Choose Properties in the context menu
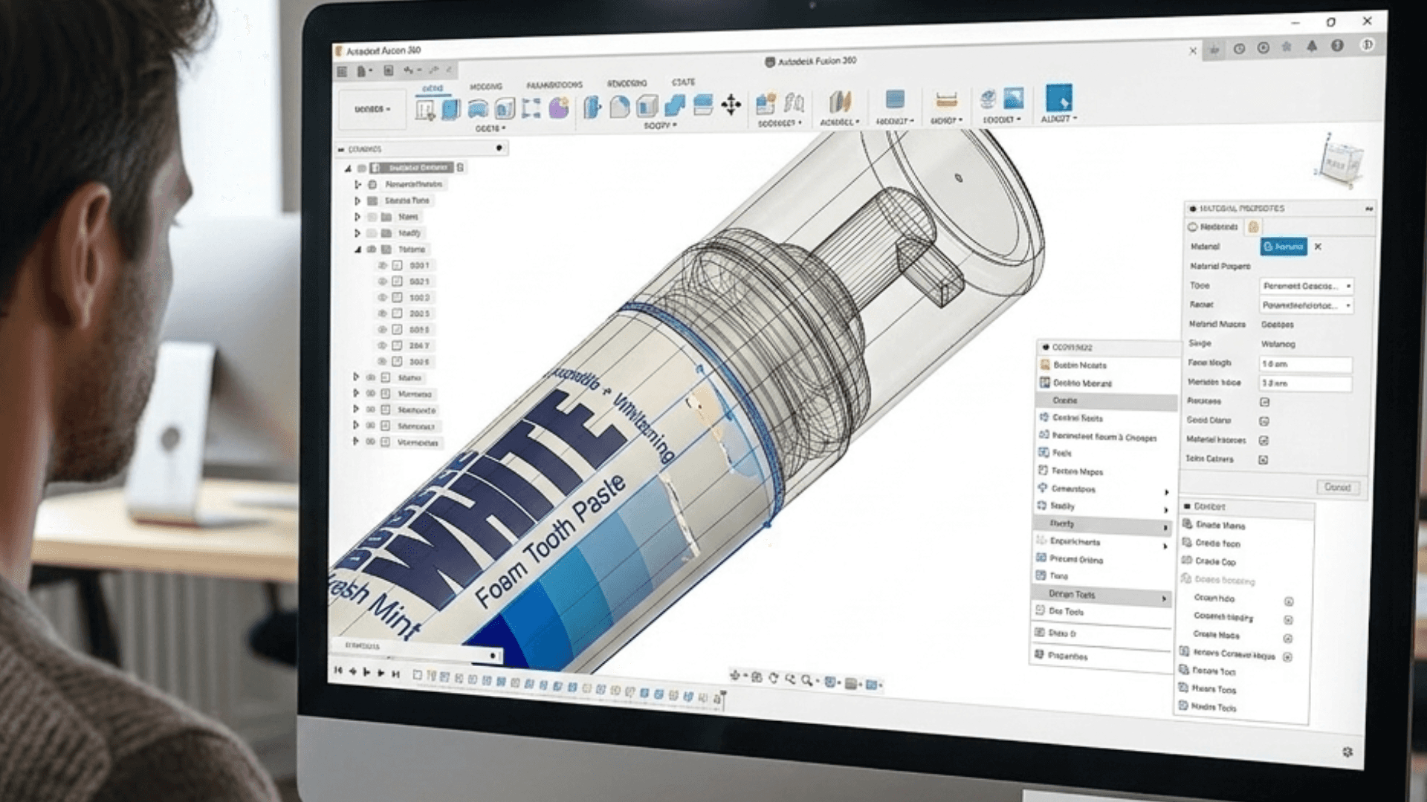This screenshot has width=1427, height=802. [x=1067, y=656]
